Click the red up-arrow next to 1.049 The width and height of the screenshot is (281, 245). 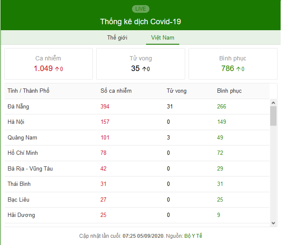click(x=57, y=69)
